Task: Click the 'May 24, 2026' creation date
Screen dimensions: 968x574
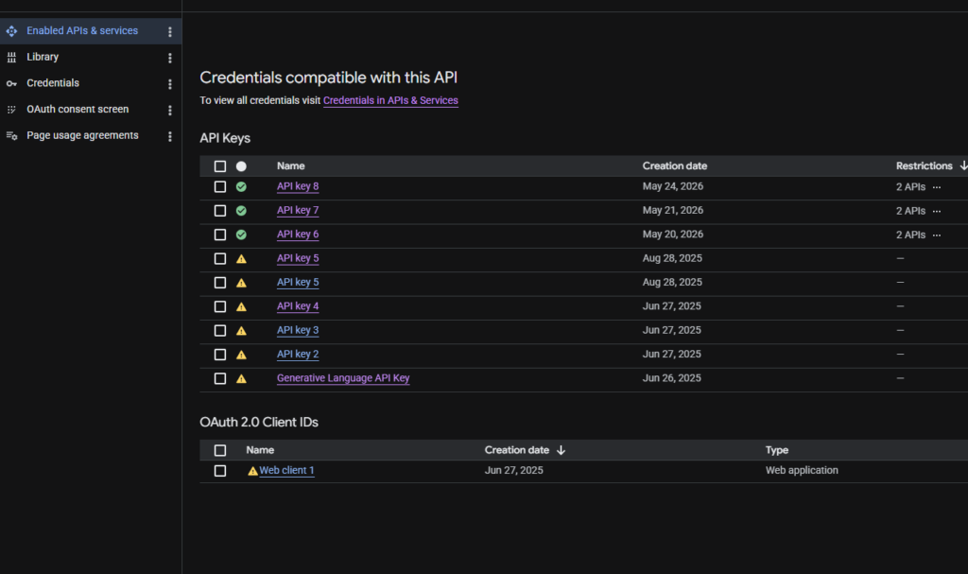Action: click(x=673, y=186)
